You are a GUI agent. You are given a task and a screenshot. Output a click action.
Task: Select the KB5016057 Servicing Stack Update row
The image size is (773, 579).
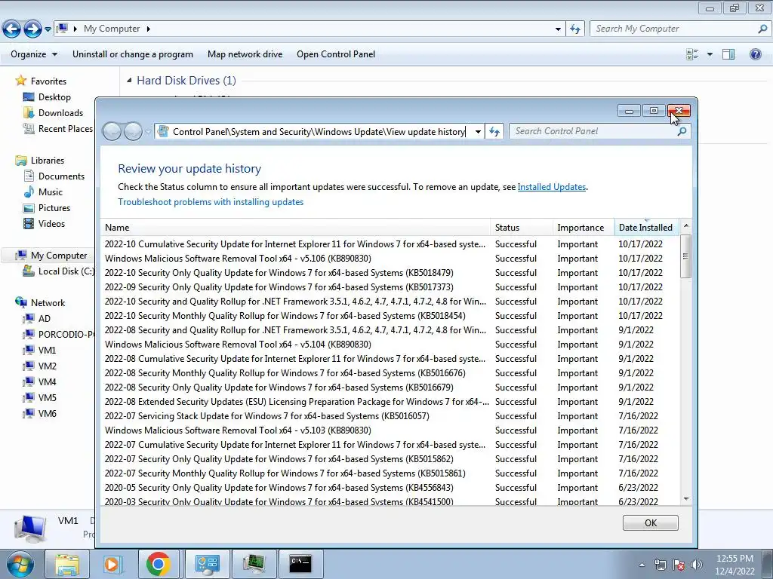tap(390, 416)
